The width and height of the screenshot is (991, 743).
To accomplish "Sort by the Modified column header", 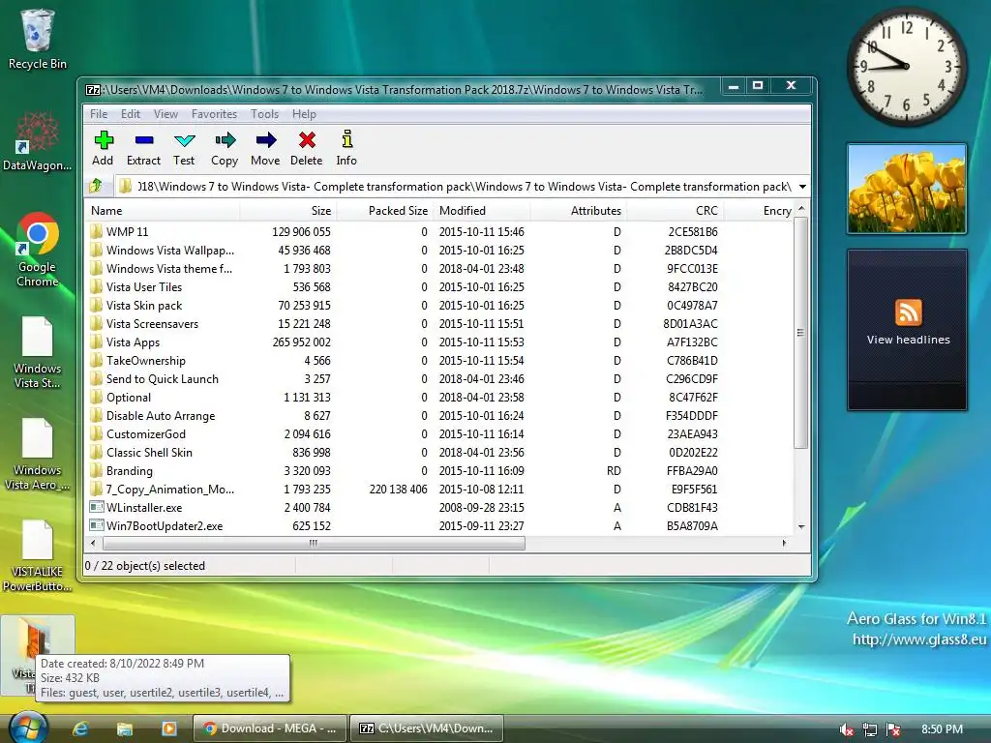I will click(x=482, y=210).
